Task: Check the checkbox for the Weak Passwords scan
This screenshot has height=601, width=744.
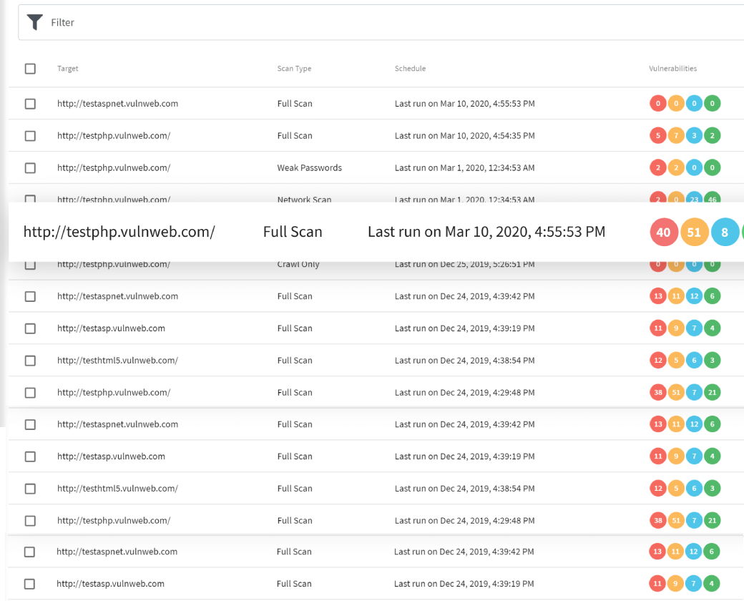Action: point(30,167)
